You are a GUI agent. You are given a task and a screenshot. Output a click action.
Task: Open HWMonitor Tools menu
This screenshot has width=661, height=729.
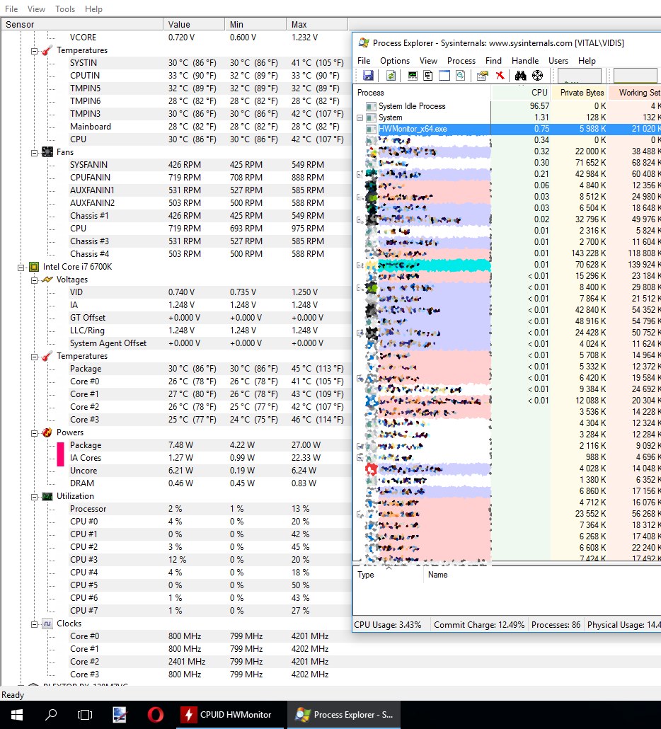point(65,8)
